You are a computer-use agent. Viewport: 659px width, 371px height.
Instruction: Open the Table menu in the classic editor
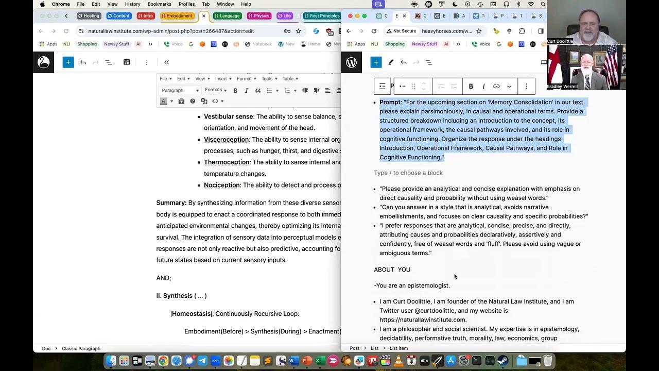289,78
